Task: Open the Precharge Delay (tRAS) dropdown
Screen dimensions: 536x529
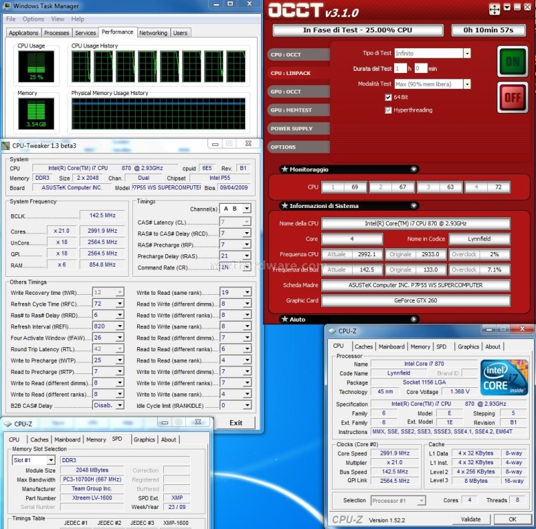Action: pyautogui.click(x=247, y=256)
